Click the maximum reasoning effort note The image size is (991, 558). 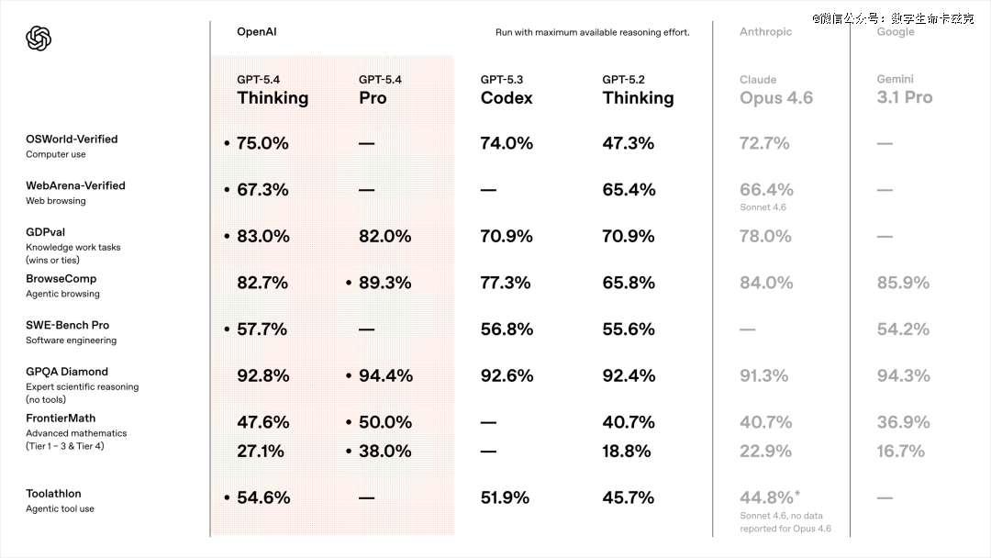click(592, 33)
